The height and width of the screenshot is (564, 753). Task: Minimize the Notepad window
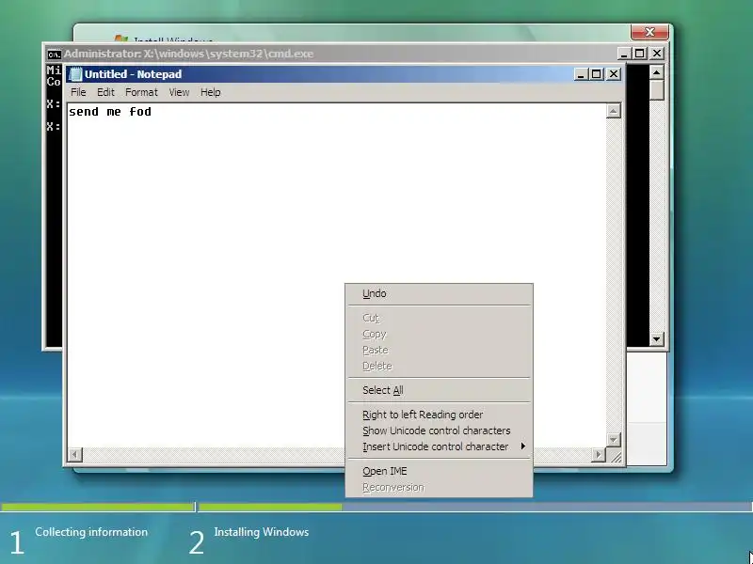[x=581, y=74]
